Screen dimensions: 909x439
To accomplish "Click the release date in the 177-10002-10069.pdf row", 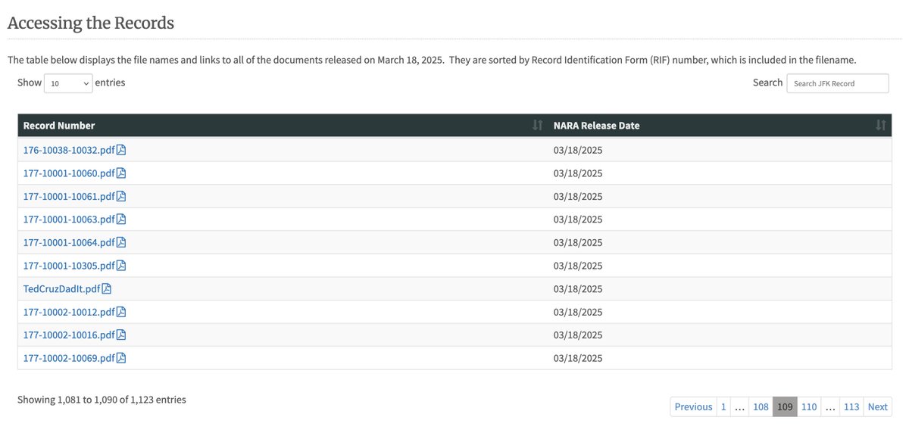I will tap(578, 358).
